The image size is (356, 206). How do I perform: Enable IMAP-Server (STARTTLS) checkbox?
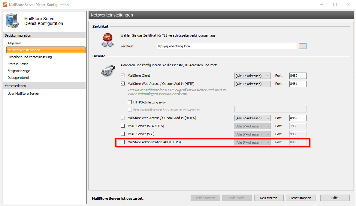122,126
